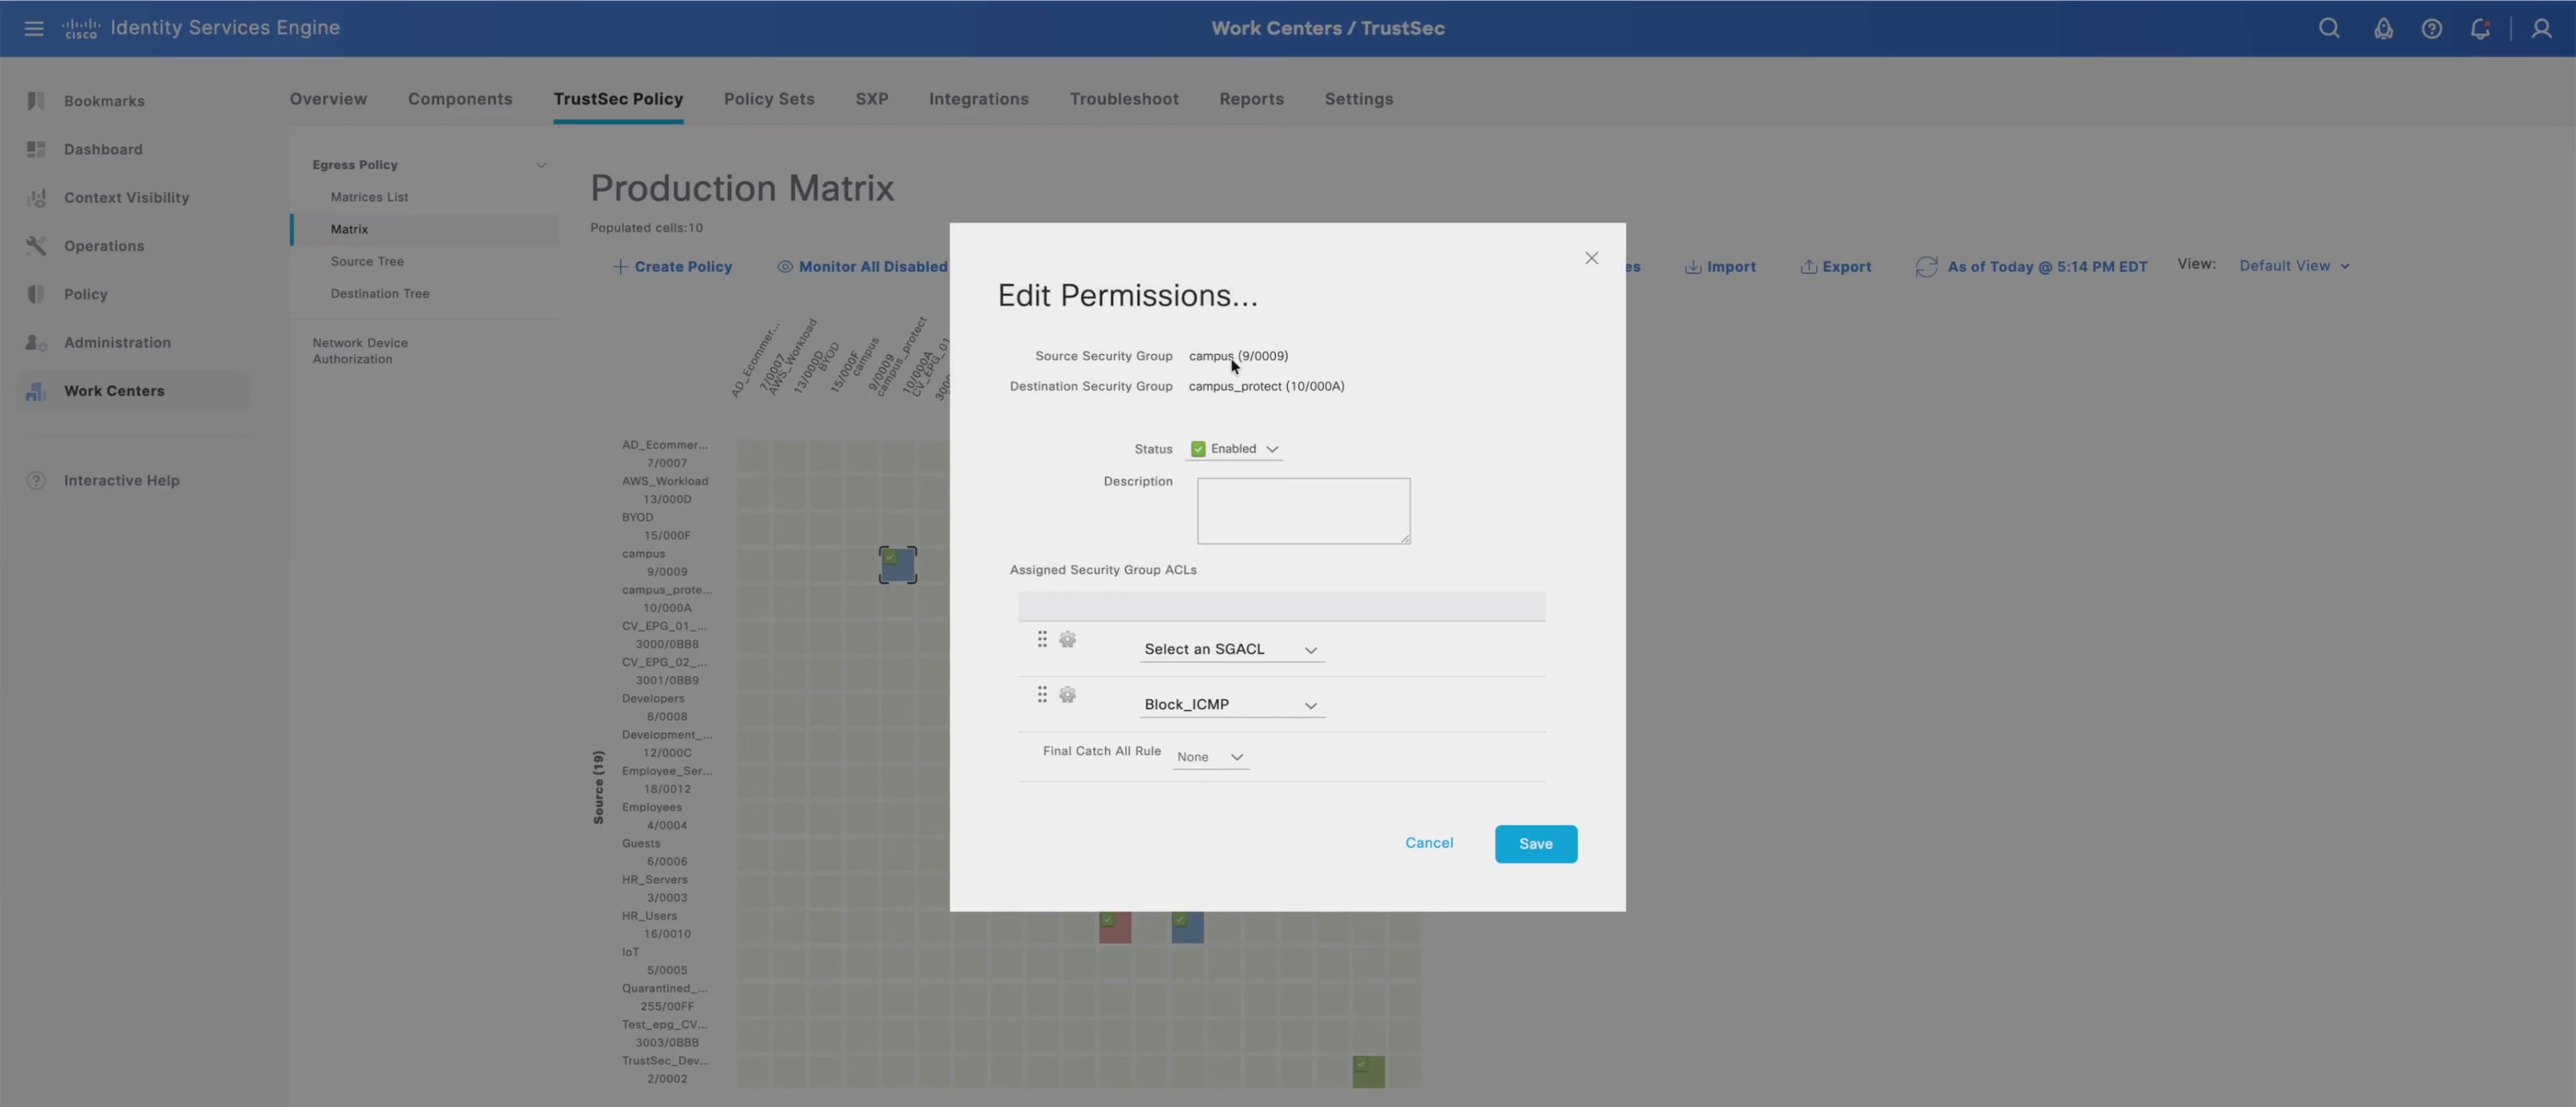Open the Block_ICMP SGACL dropdown

pos(1232,705)
